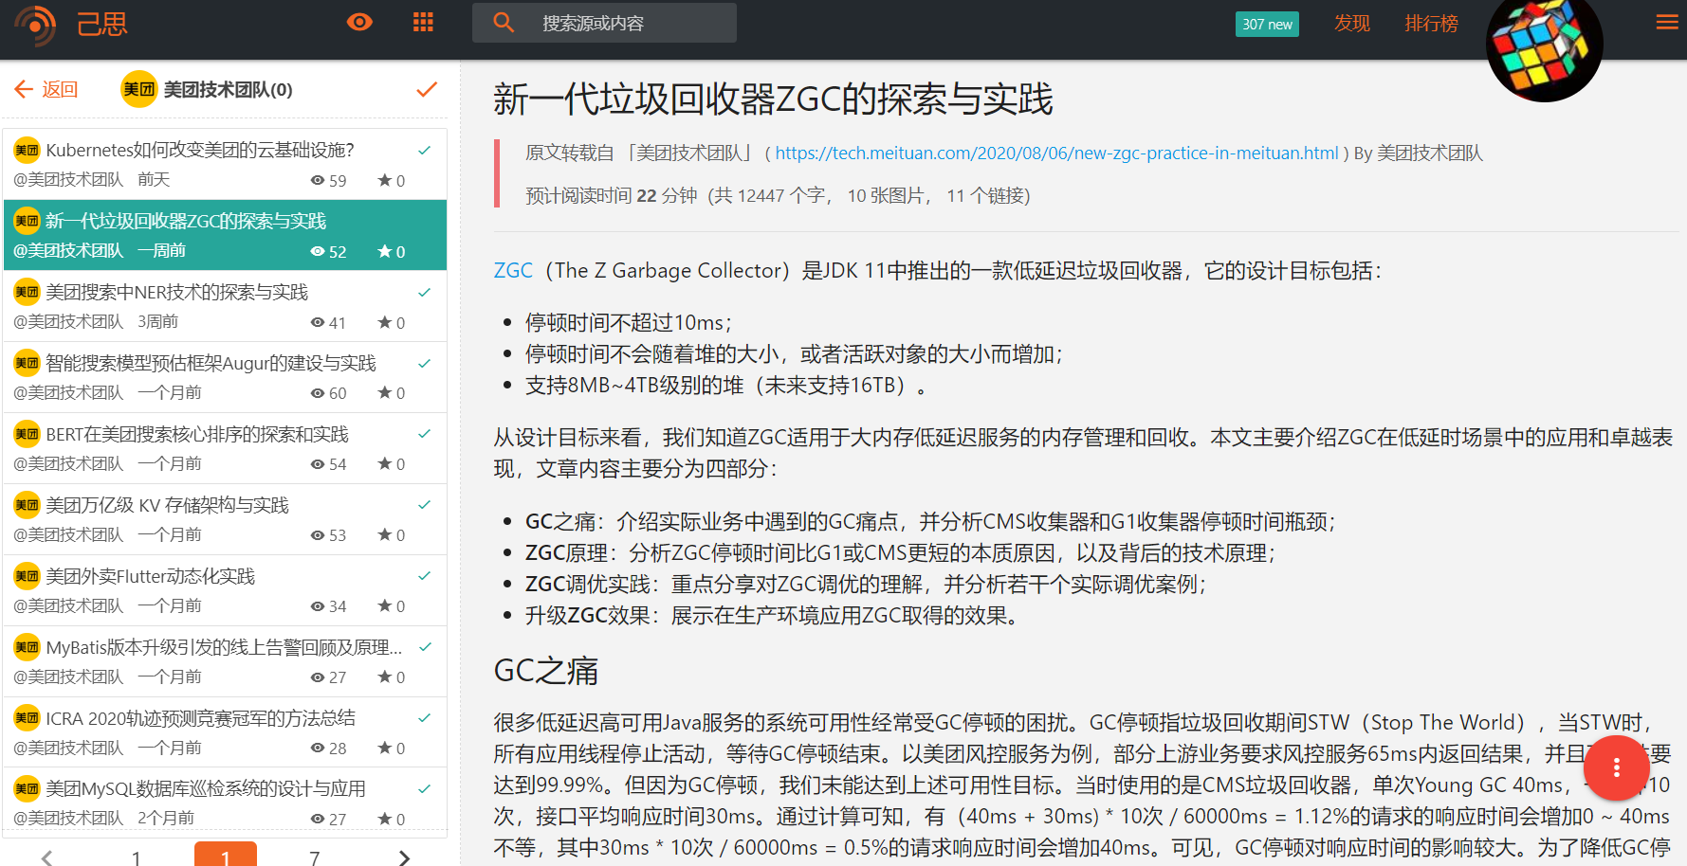Open the apps grid icon in header

(423, 22)
